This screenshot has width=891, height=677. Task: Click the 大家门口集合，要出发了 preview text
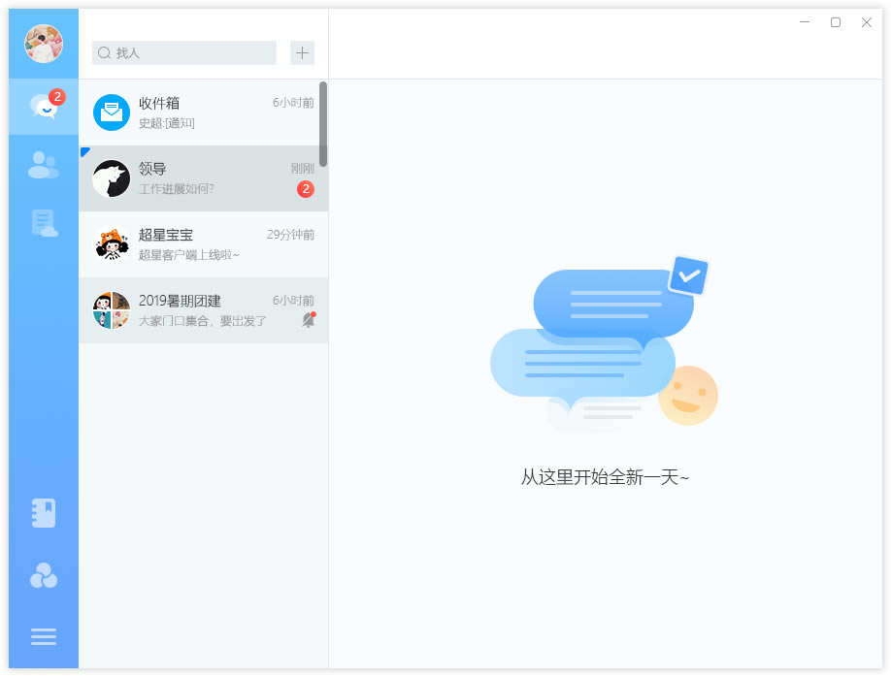202,321
